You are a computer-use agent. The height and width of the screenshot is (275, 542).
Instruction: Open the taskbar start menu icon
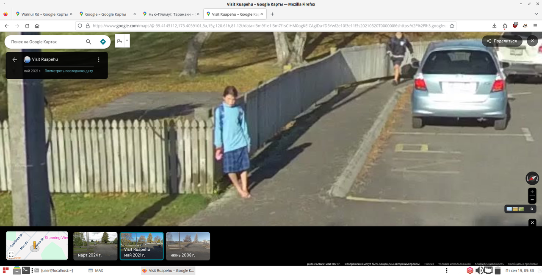coord(6,270)
